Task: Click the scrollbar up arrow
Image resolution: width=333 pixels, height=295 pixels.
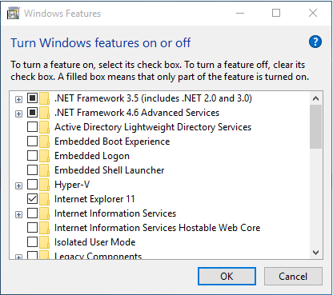Action: (315, 98)
